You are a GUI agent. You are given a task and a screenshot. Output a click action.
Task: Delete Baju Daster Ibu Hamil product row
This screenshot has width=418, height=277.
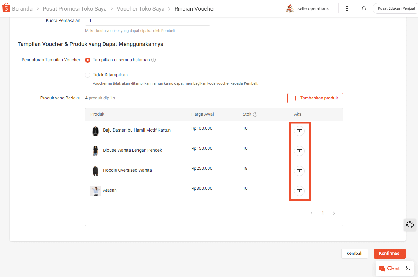pyautogui.click(x=299, y=131)
